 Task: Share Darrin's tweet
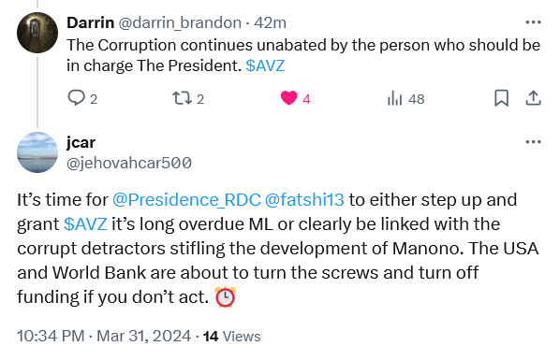pos(533,98)
